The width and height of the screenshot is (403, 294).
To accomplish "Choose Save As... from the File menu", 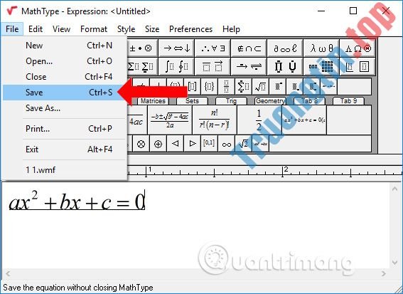I will [x=65, y=108].
